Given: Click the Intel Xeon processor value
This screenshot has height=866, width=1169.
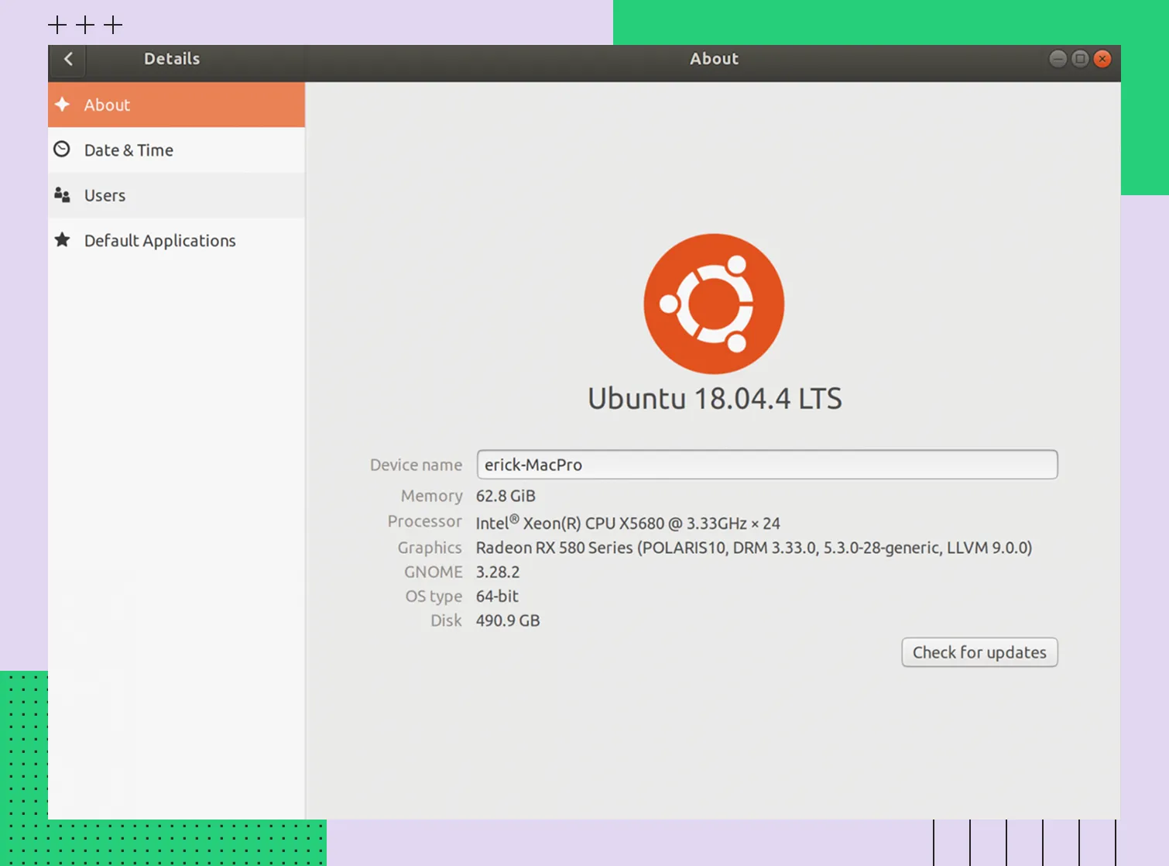Looking at the screenshot, I should (x=627, y=523).
